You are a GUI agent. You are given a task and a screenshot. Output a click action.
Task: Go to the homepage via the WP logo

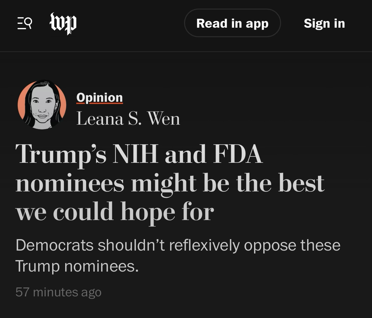tap(63, 23)
